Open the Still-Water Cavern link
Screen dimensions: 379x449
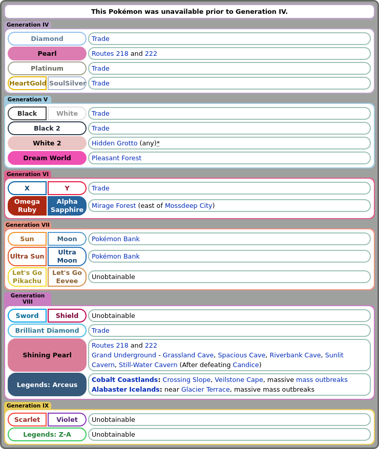[148, 365]
